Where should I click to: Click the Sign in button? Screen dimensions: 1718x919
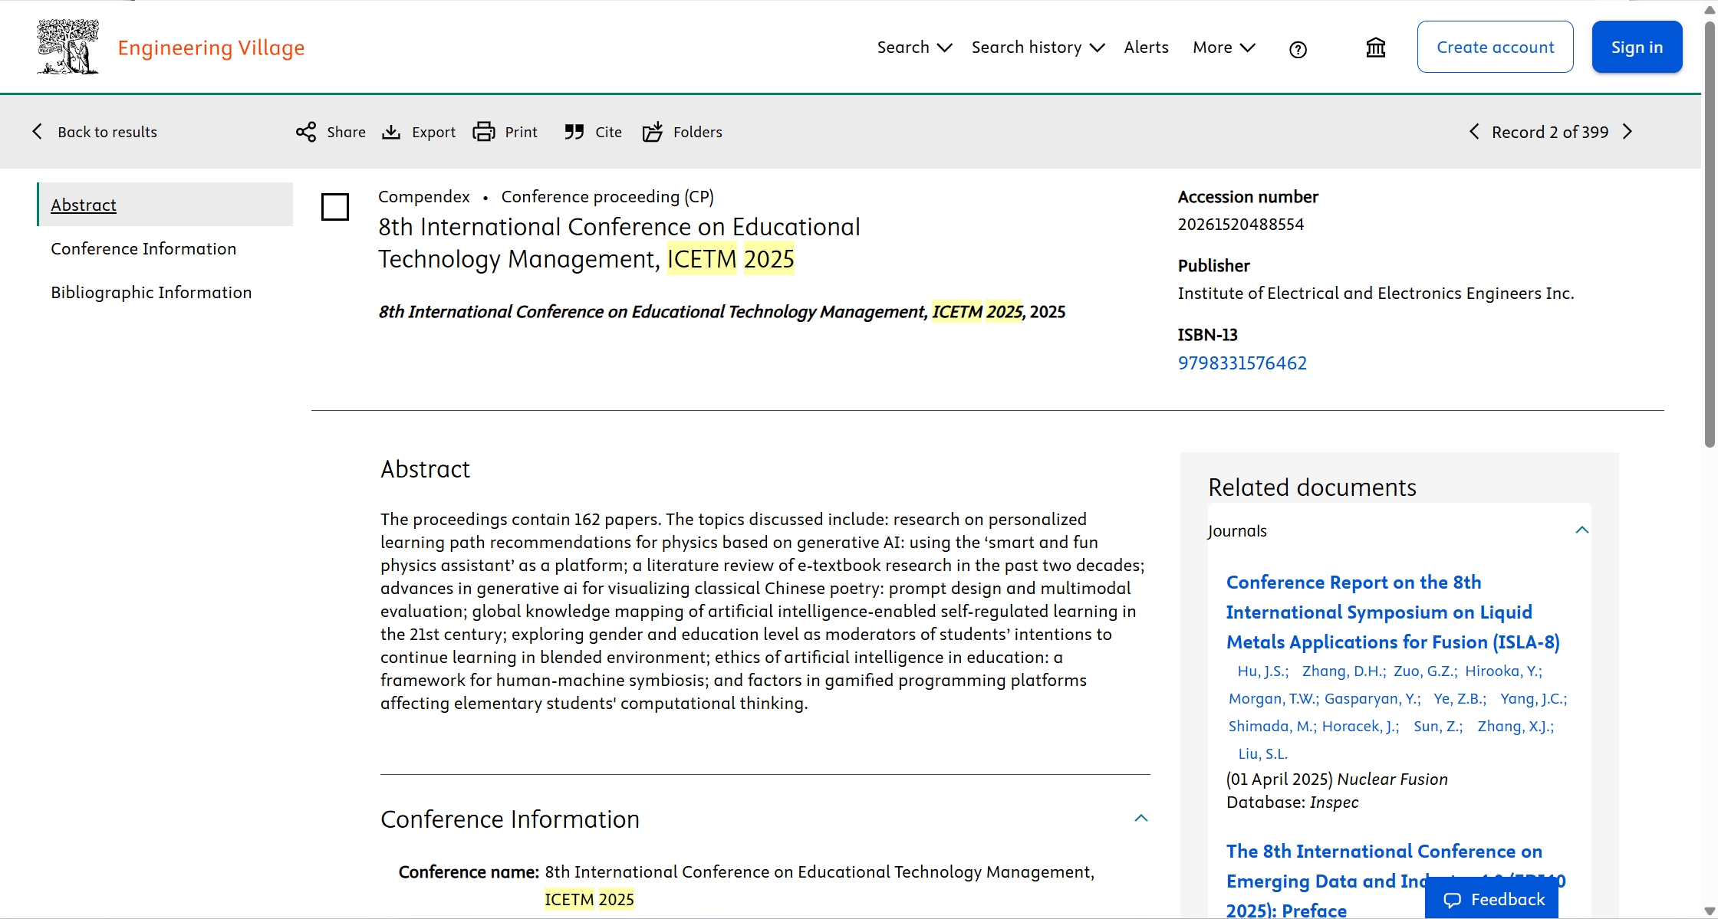click(1637, 48)
